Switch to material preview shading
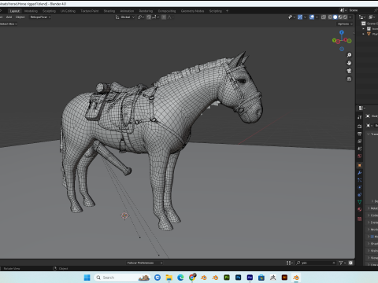The image size is (378, 283). 340,17
